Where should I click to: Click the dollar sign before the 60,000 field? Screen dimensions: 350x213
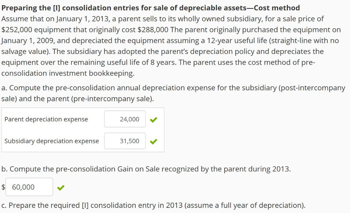point(3,187)
